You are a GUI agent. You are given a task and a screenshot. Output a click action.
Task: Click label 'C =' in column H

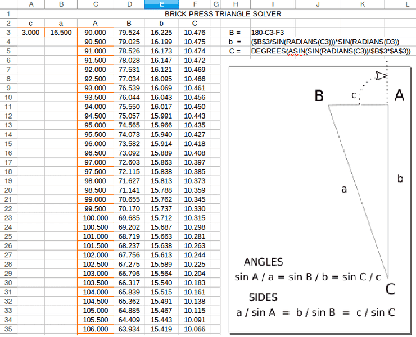235,51
